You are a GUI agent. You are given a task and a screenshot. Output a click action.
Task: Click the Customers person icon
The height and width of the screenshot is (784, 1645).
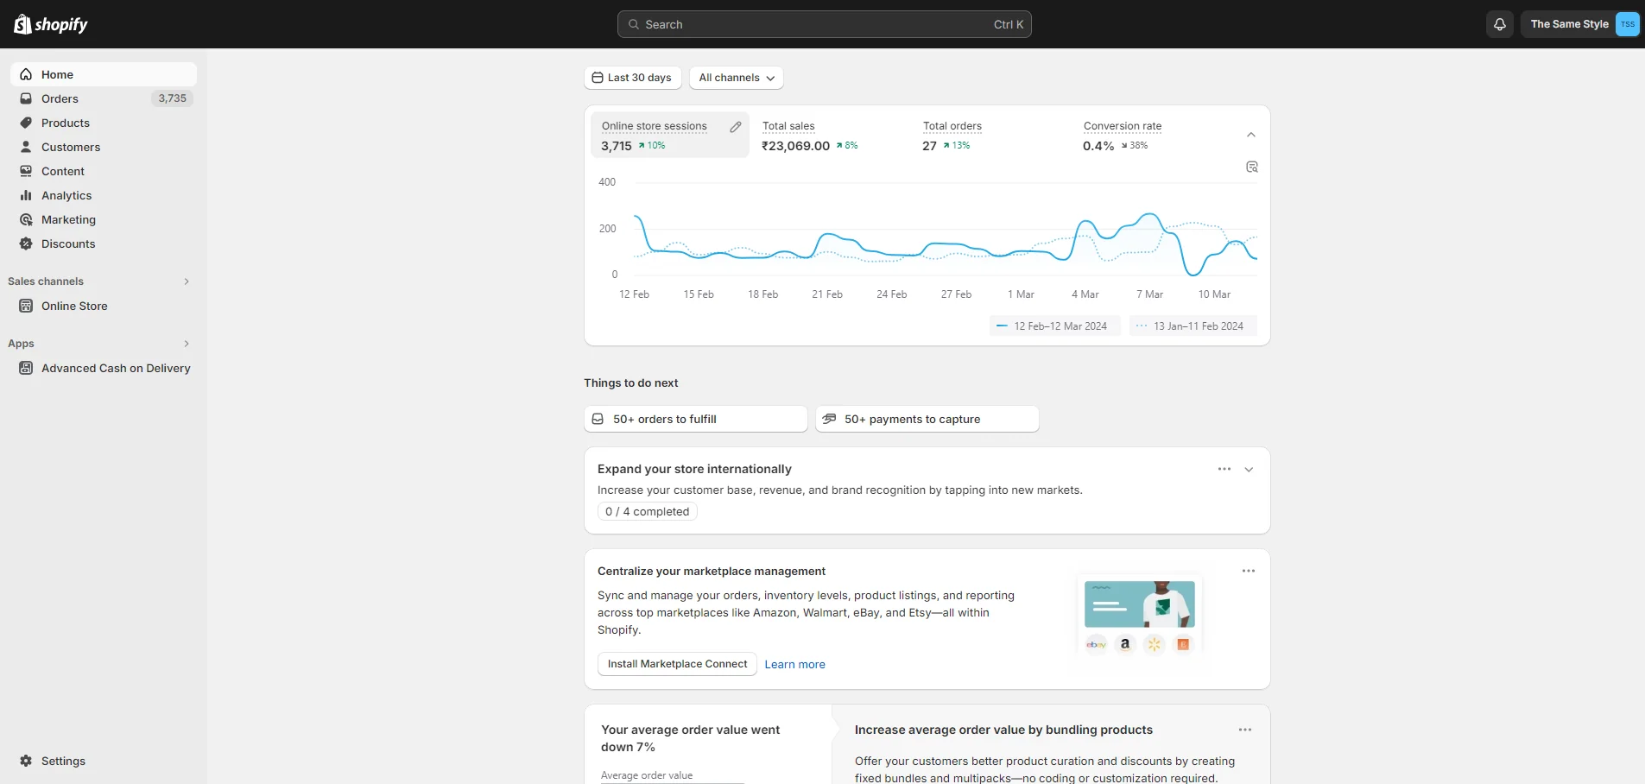coord(26,147)
